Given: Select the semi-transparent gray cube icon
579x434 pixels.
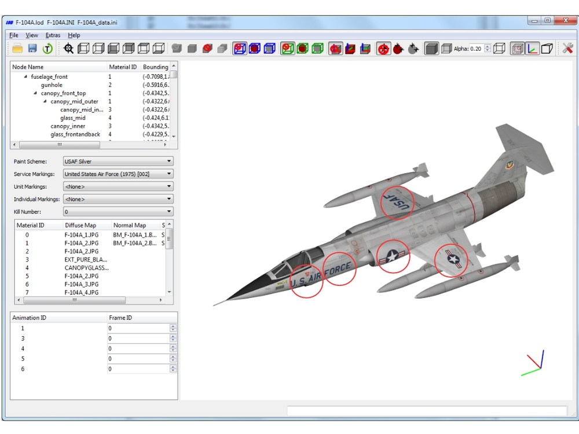Looking at the screenshot, I should pos(446,49).
